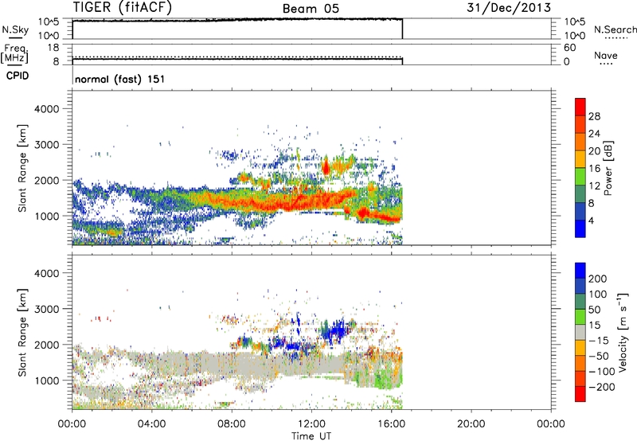Click velocity colorbar tick value -50
The image size is (637, 441).
599,356
